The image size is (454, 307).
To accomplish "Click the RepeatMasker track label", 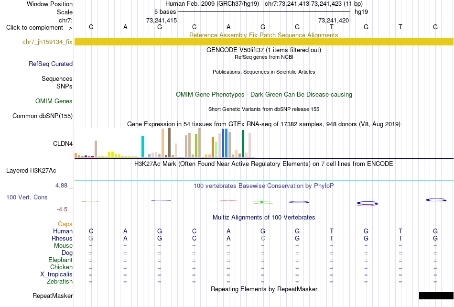I will 53,296.
